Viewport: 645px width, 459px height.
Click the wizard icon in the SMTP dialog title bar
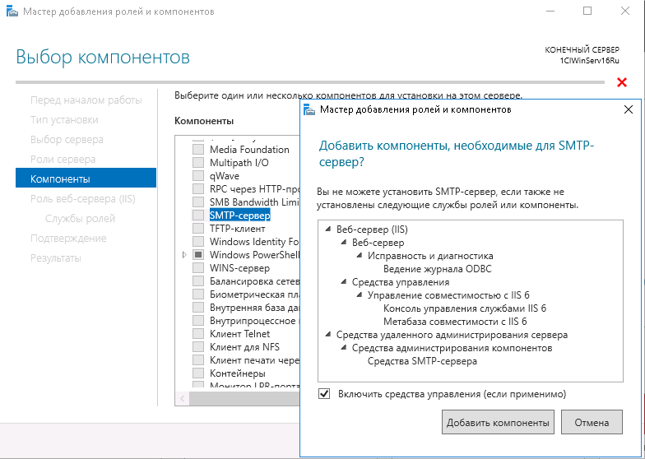[309, 110]
